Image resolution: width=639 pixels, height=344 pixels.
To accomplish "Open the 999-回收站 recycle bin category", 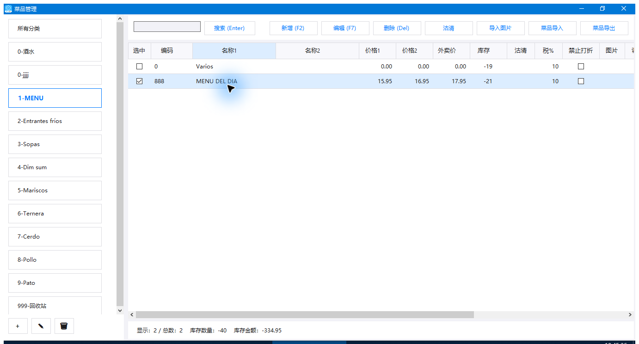I will [55, 306].
